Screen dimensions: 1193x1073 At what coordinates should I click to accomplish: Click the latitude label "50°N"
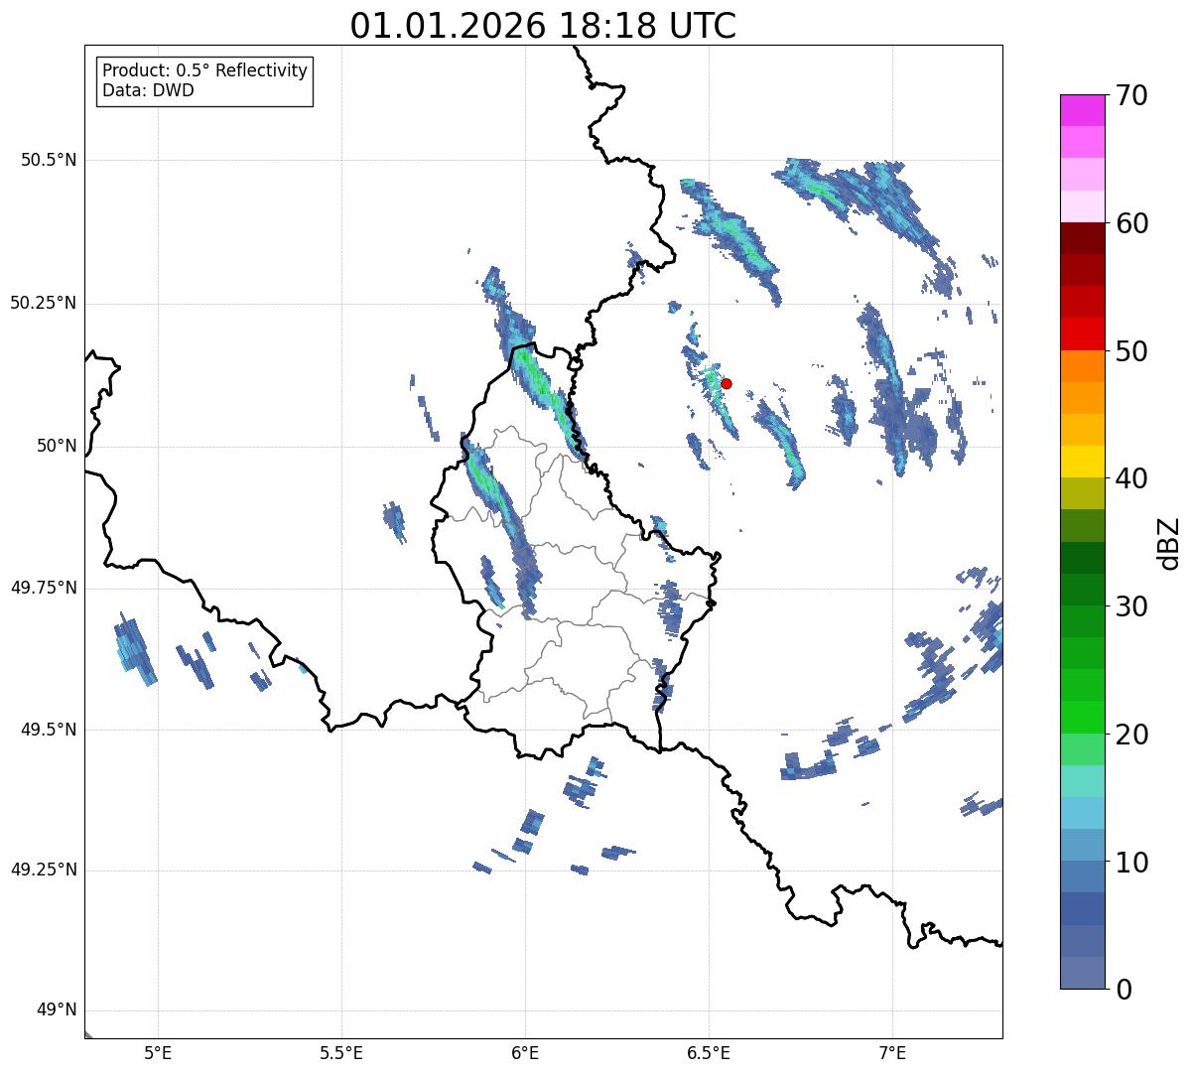57,446
